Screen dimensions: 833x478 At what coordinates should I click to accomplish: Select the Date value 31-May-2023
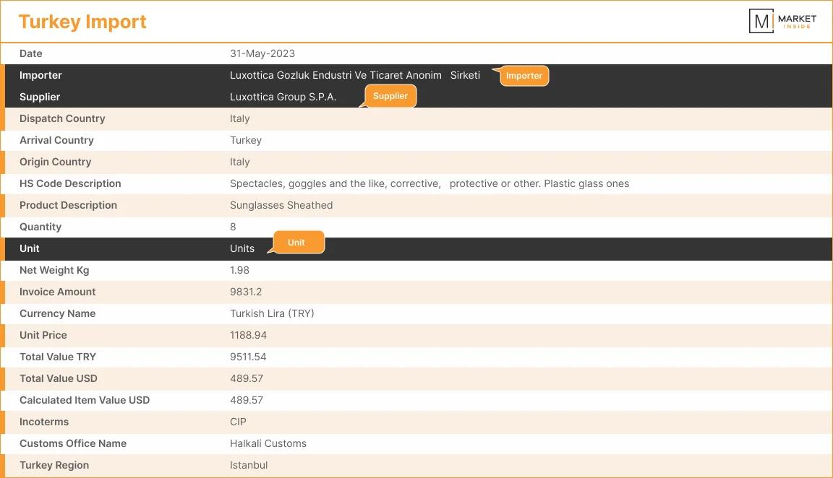point(262,53)
